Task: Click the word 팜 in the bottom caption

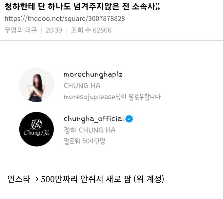Action: click(x=127, y=179)
